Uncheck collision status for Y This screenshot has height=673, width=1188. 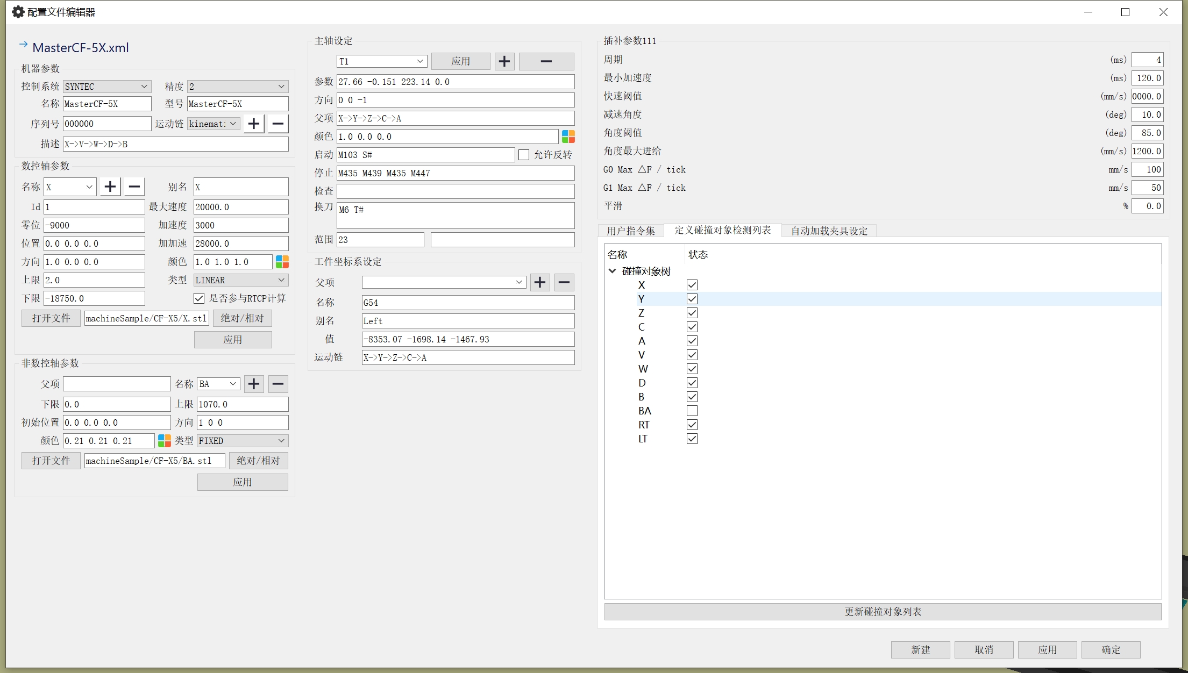coord(692,299)
